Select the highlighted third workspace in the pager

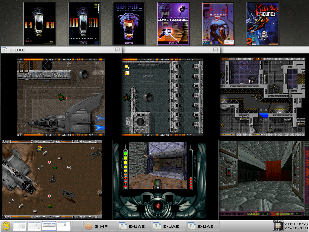tap(49, 226)
